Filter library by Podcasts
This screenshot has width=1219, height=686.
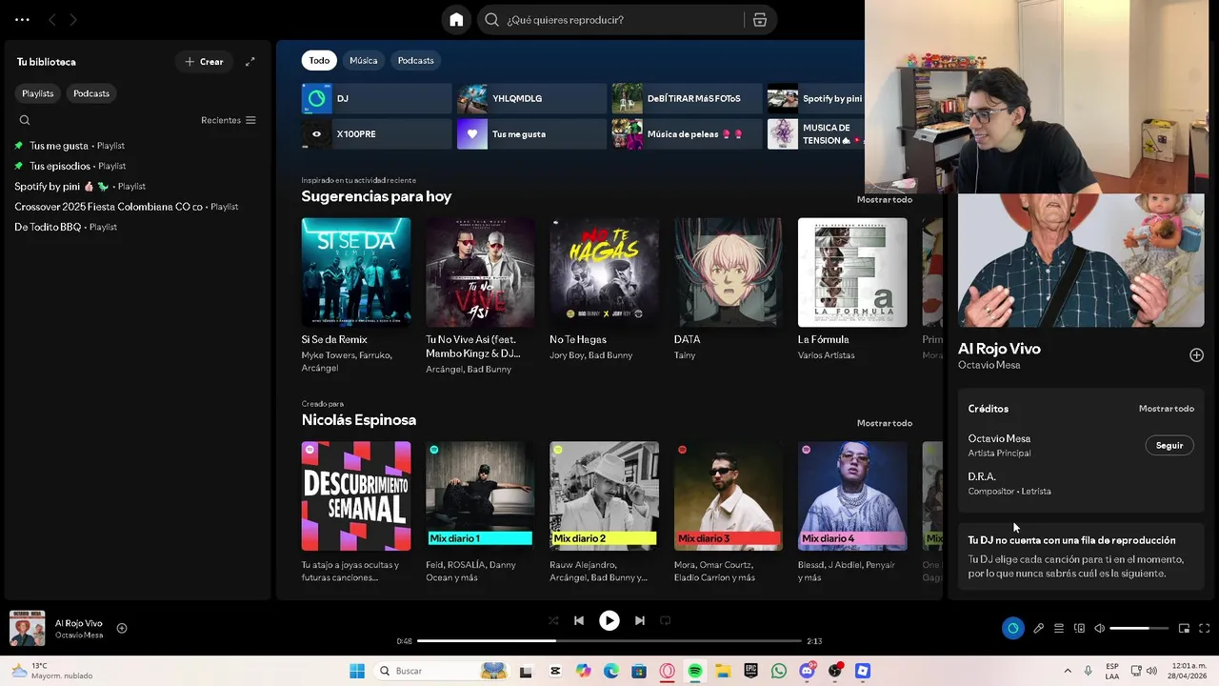(91, 93)
